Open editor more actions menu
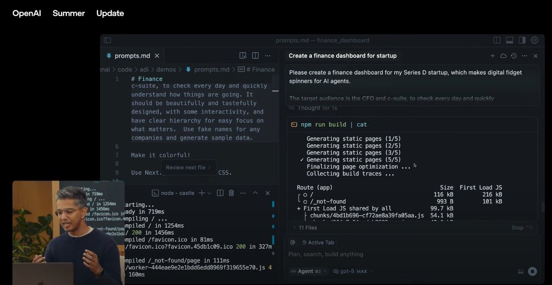The image size is (552, 285). pos(268,56)
